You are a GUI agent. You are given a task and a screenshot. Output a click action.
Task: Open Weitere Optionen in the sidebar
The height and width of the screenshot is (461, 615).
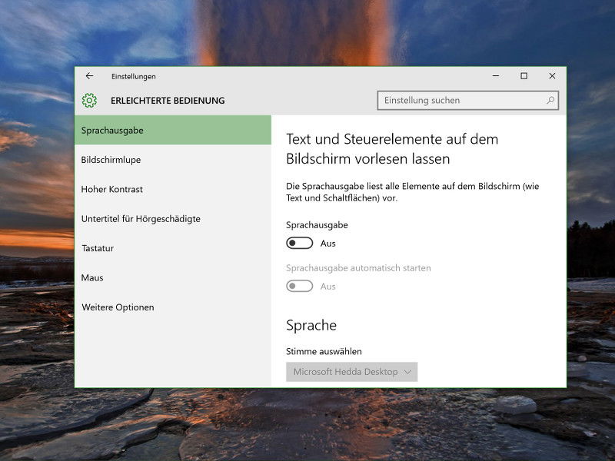click(173, 307)
